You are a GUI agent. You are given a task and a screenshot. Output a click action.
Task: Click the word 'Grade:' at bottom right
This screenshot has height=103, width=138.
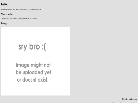125,99
